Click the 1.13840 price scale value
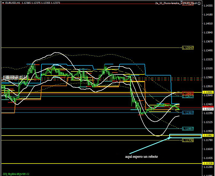This screenshot has width=215, height=176. click(208, 33)
